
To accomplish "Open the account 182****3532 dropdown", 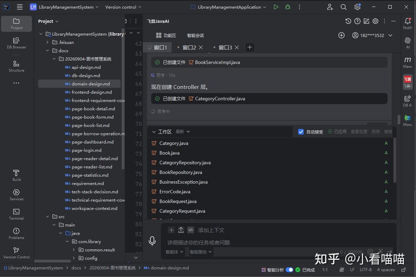I will (372, 35).
